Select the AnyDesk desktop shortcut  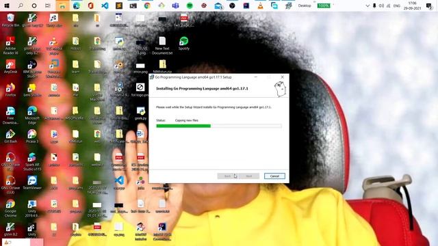[x=11, y=67]
